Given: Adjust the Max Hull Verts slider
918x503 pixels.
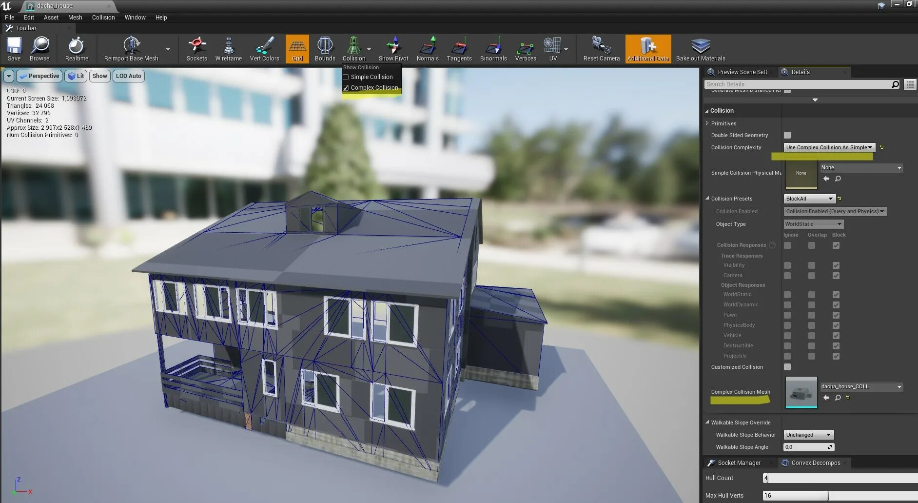Looking at the screenshot, I should tap(840, 496).
